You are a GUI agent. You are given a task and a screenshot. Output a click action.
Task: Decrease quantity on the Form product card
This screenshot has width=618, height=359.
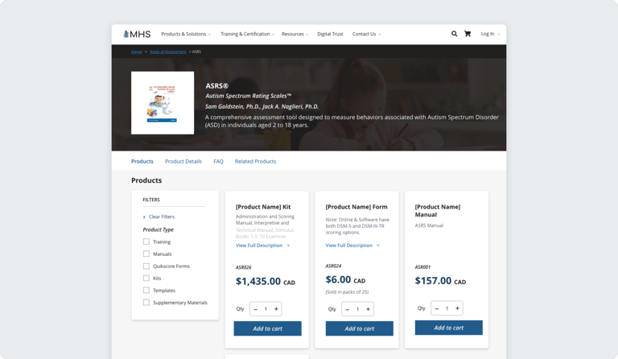click(x=348, y=309)
